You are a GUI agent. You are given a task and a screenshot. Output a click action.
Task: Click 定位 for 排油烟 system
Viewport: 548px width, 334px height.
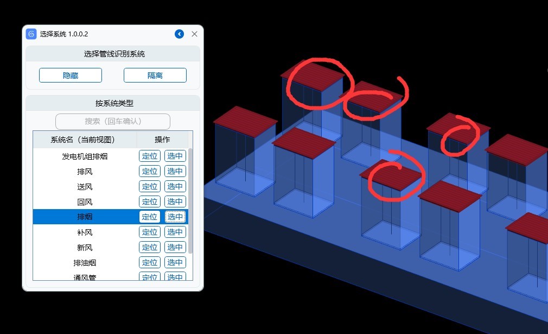[149, 263]
